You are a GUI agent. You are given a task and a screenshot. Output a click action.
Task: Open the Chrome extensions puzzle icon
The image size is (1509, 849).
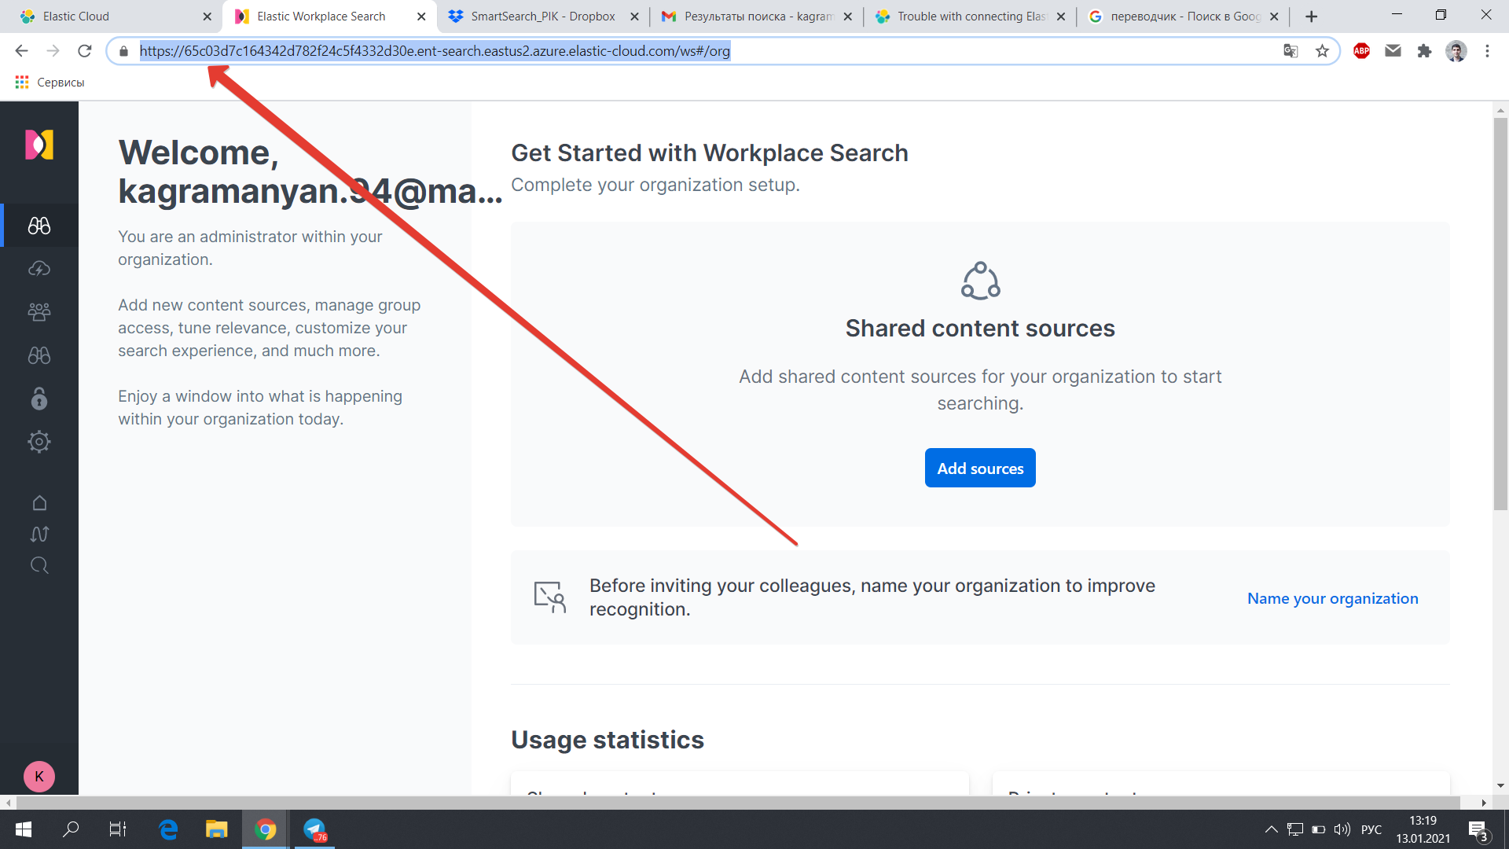pyautogui.click(x=1424, y=51)
